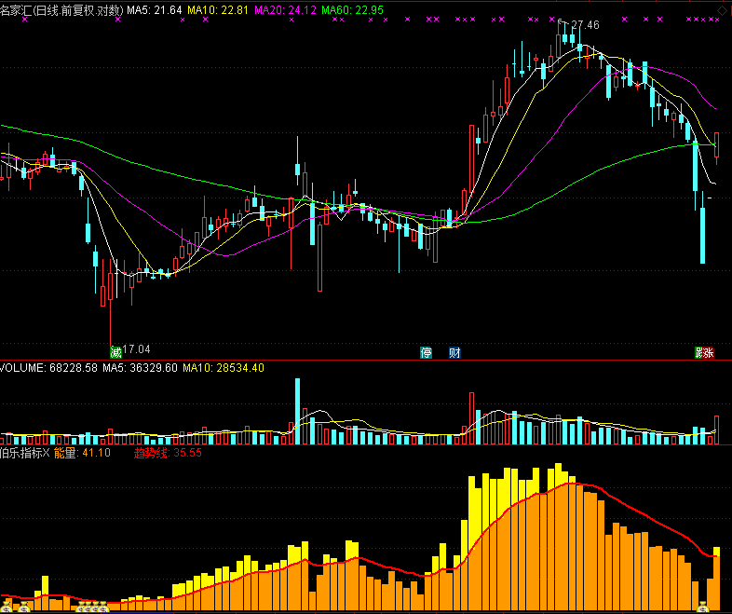Click the 趋势线: 35.55 value label
The height and width of the screenshot is (614, 732).
pyautogui.click(x=168, y=453)
